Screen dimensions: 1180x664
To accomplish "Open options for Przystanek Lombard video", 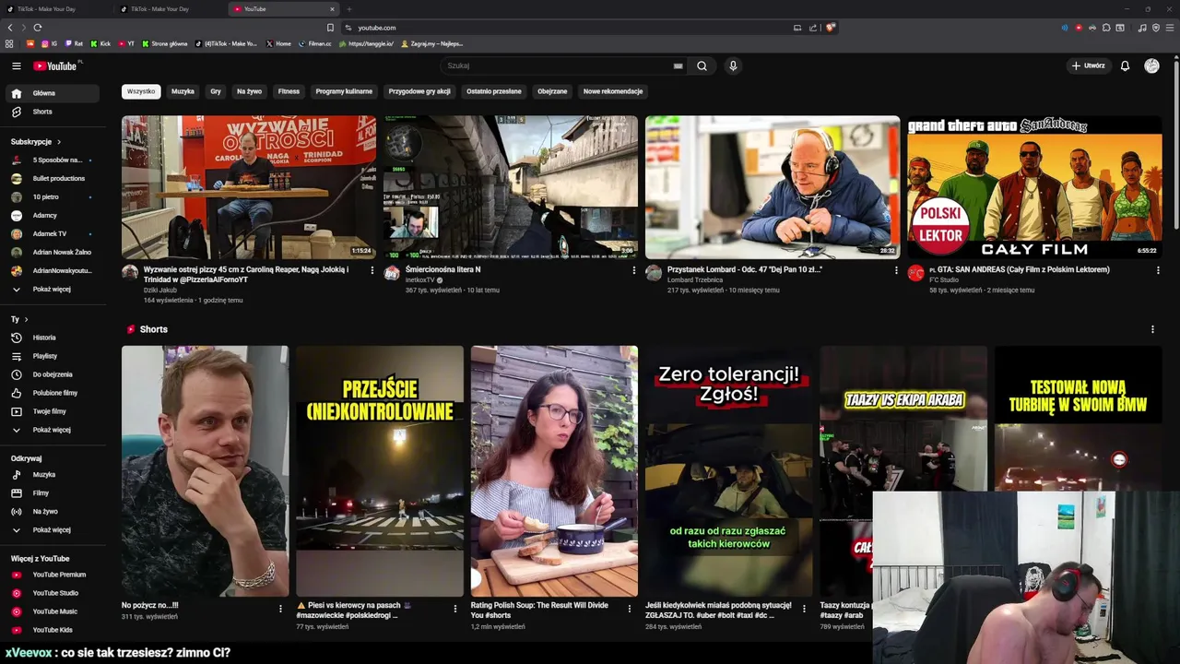I will [x=896, y=270].
